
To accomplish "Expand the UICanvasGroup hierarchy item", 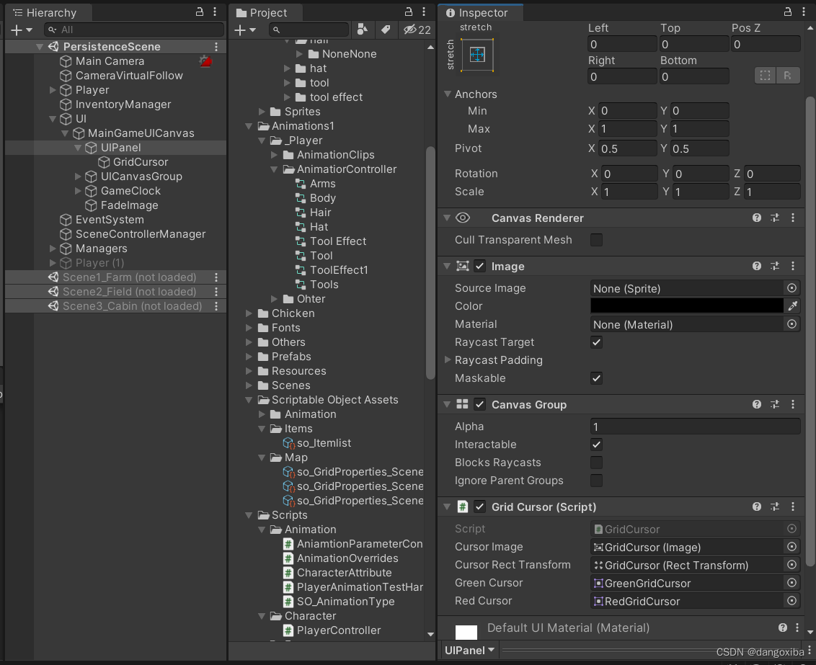I will coord(79,177).
